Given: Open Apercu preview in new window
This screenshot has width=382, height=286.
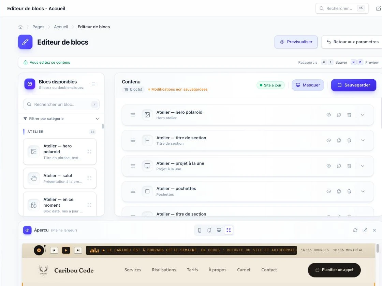Looking at the screenshot, I should pyautogui.click(x=365, y=230).
